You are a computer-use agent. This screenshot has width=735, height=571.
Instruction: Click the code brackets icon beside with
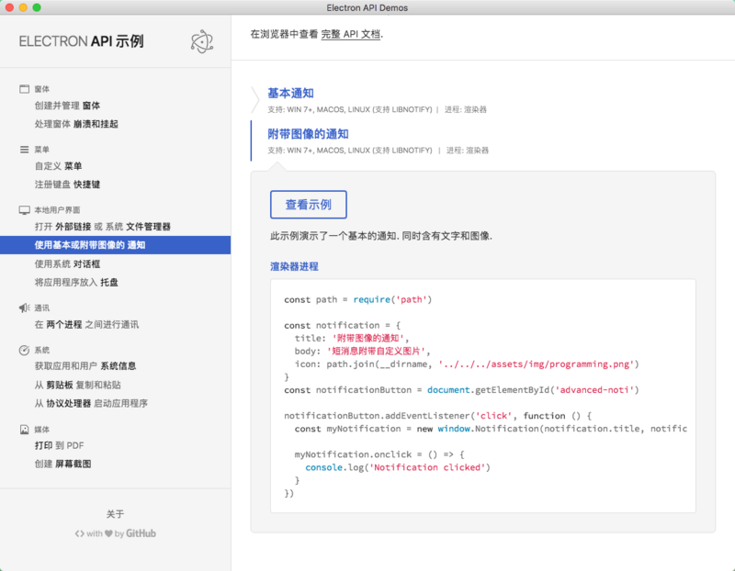coord(80,533)
